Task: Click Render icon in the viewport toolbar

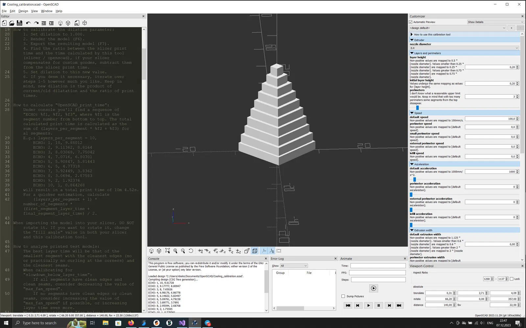Action: (x=159, y=251)
